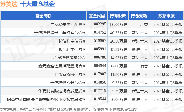Select the 招商中证国新央企股东回报ETF发起式联接A fund name
This screenshot has width=184, height=112.
(x=46, y=99)
